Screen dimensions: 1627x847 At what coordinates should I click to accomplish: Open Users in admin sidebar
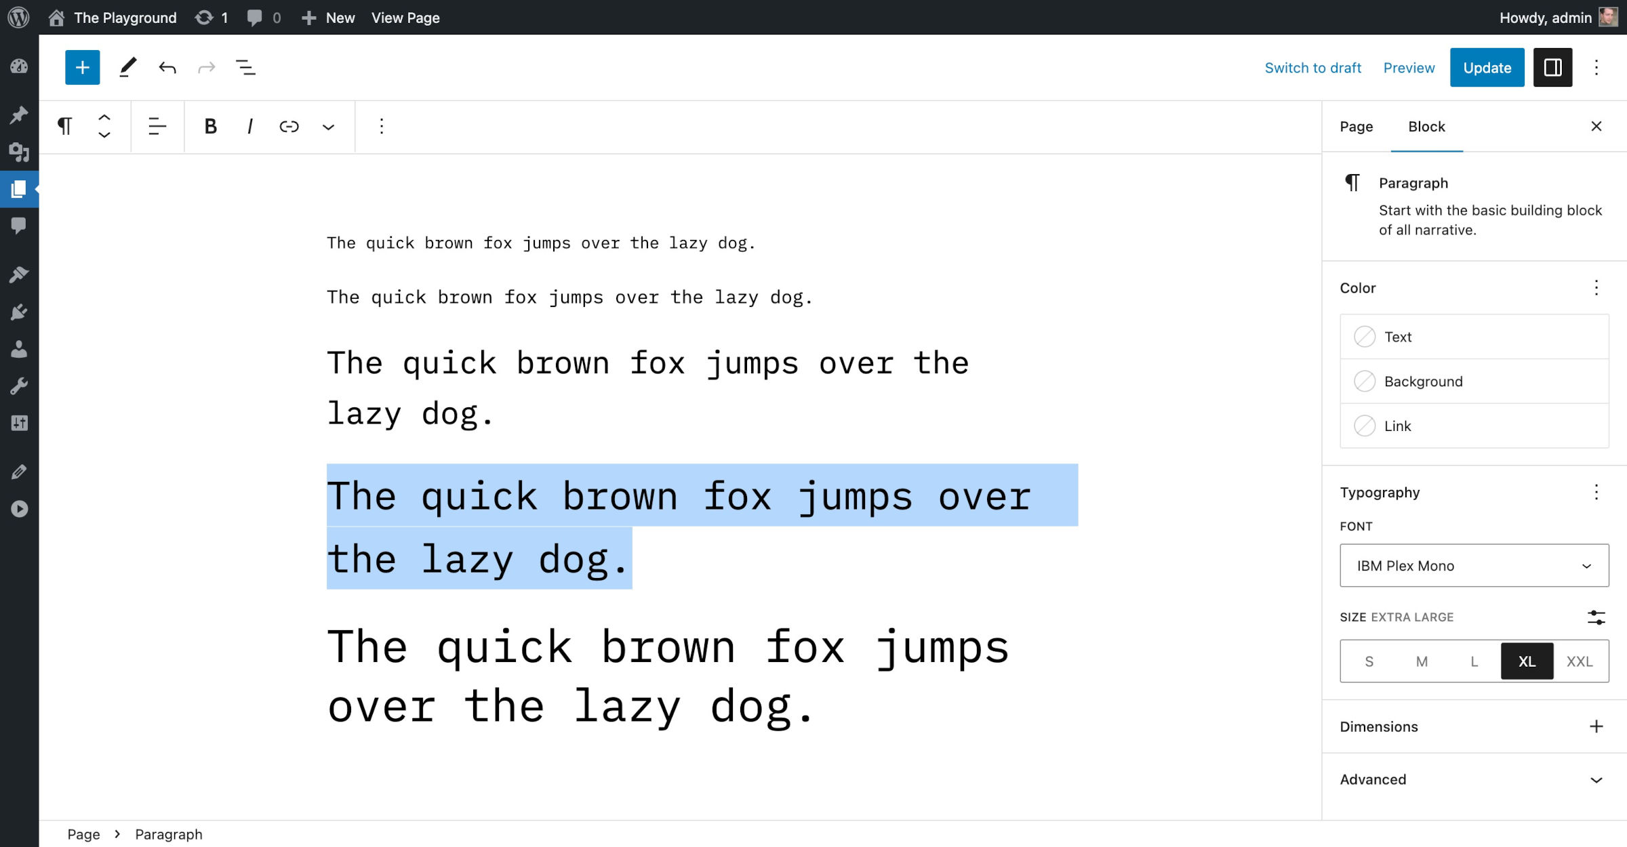[19, 349]
